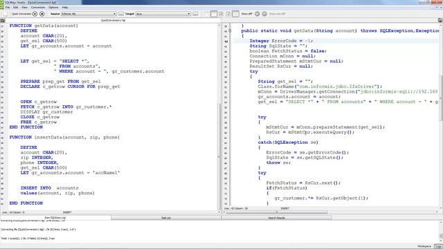Image resolution: width=443 pixels, height=249 pixels.
Task: Click the 'Total: 1 script(s)' log line
Action: coord(28,239)
